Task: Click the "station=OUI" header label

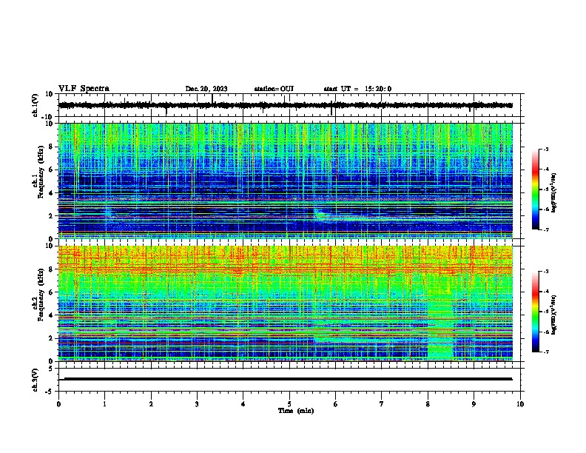Action: pos(274,89)
